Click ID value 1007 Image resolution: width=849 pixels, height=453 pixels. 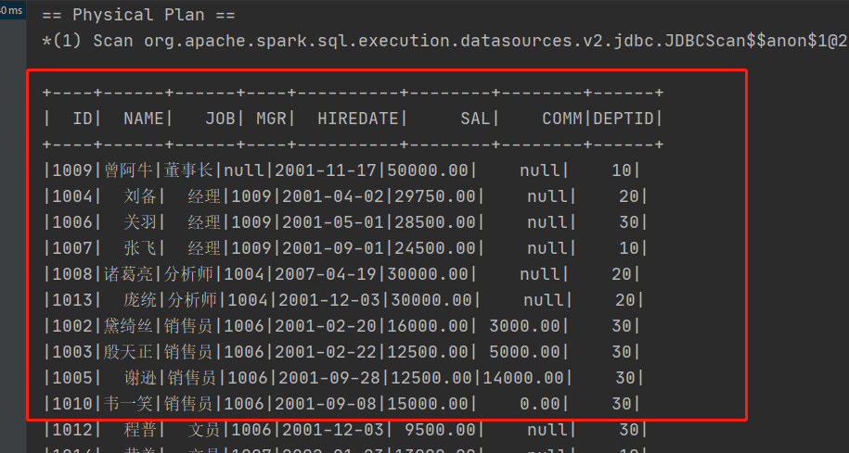[72, 248]
